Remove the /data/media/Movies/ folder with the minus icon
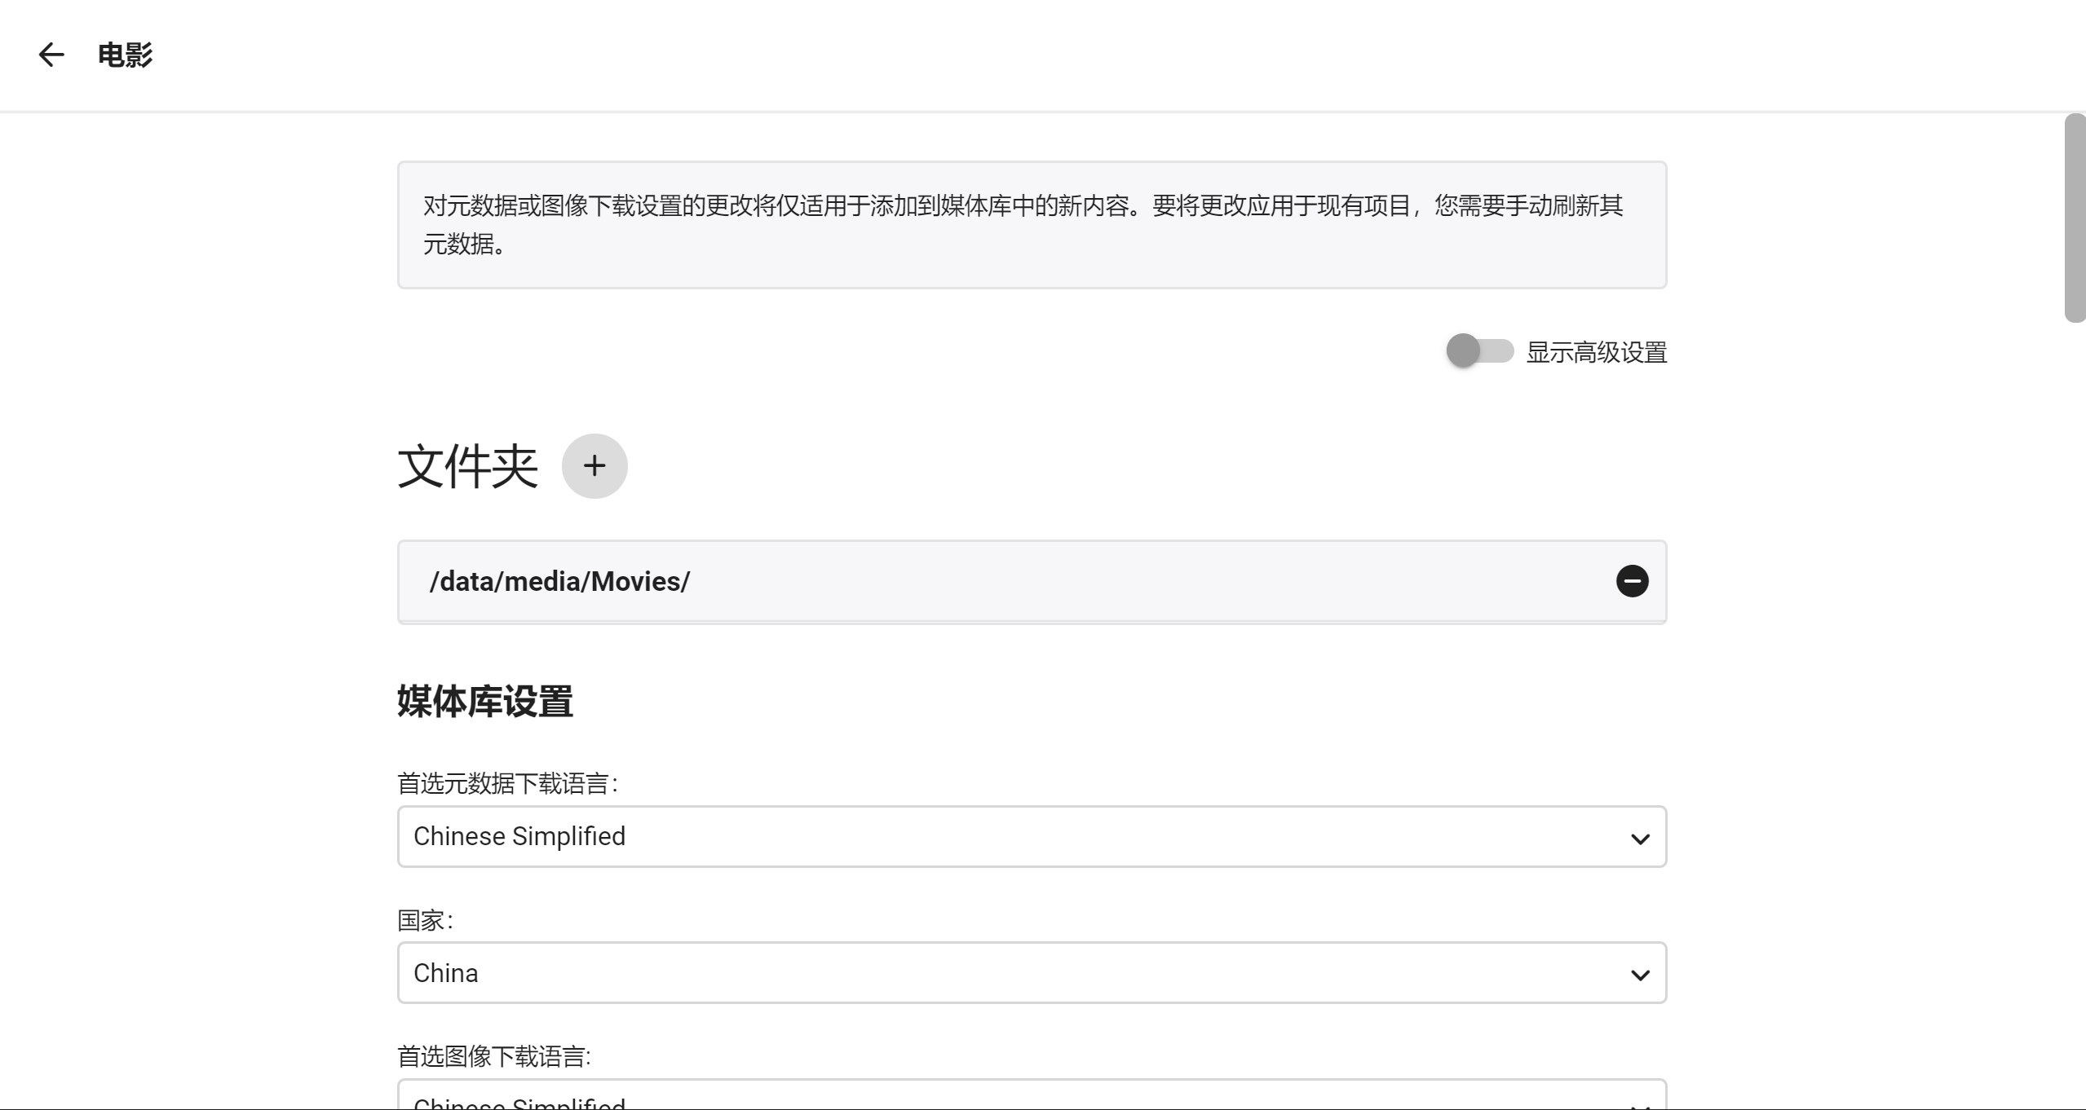 [1632, 581]
